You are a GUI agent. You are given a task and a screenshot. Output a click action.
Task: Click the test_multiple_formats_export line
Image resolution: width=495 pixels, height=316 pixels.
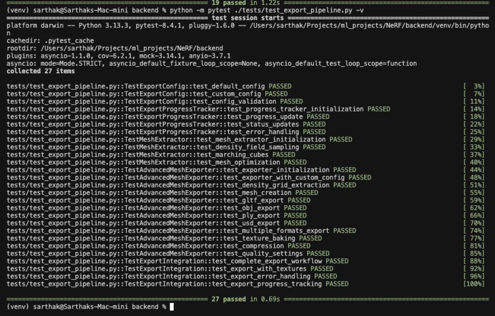point(181,231)
